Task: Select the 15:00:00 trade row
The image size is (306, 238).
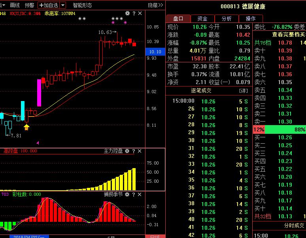Action: pos(210,101)
